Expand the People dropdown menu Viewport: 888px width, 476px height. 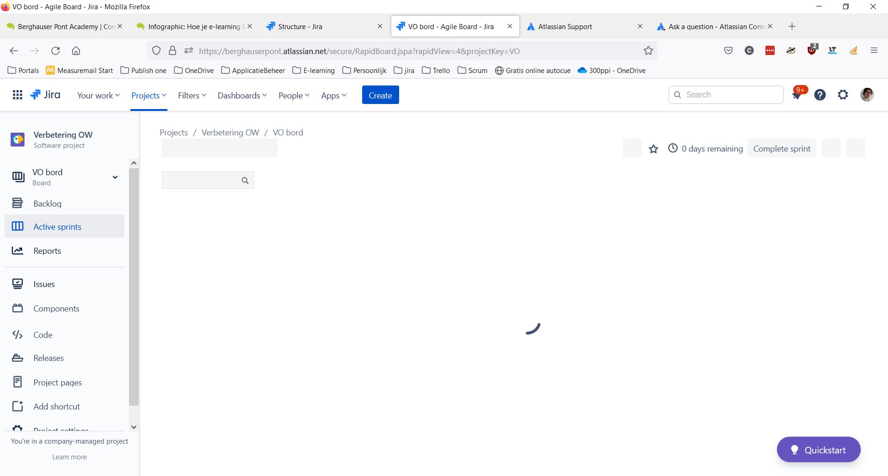point(294,95)
